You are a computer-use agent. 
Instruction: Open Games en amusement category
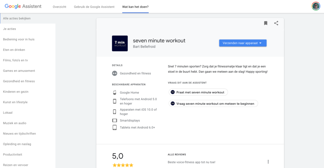pos(28,71)
